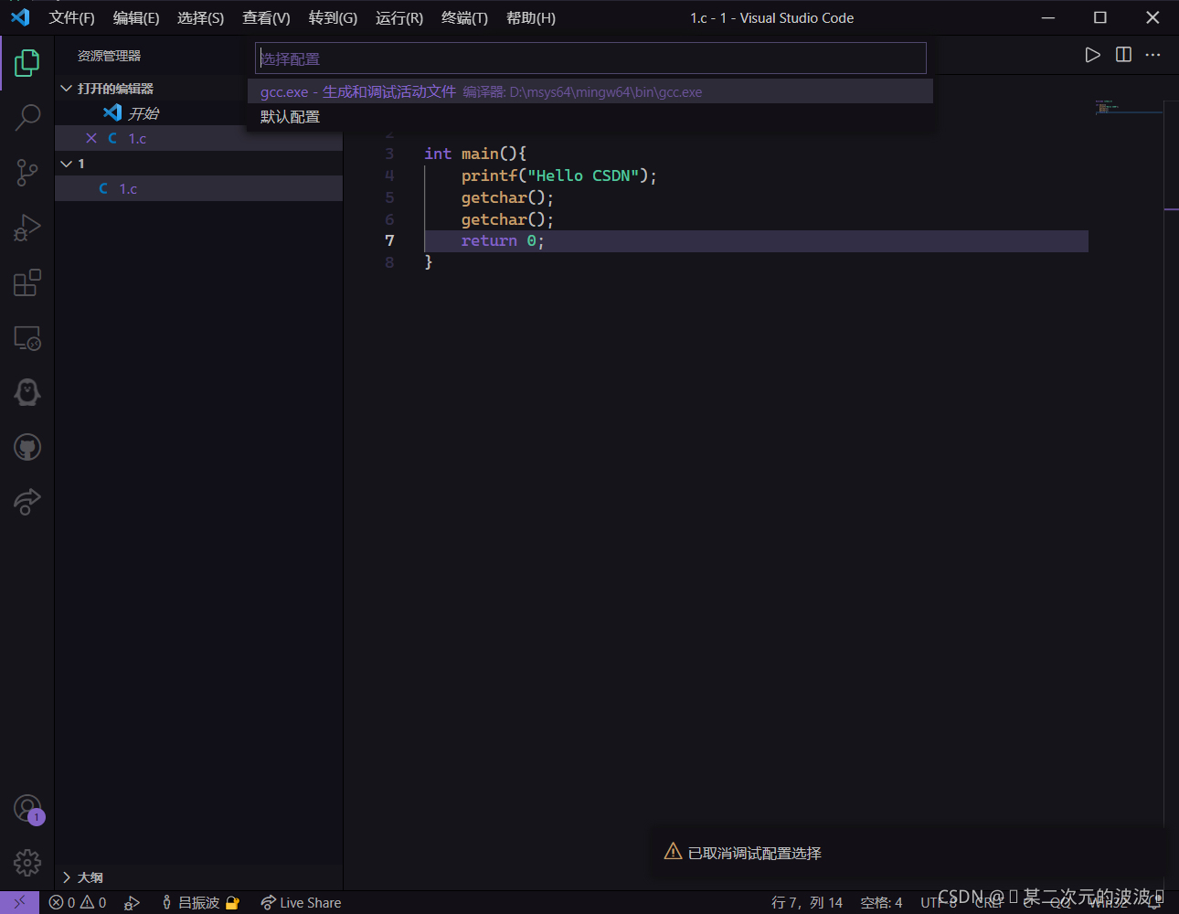Split the editor to the right
The height and width of the screenshot is (914, 1179).
(1123, 55)
